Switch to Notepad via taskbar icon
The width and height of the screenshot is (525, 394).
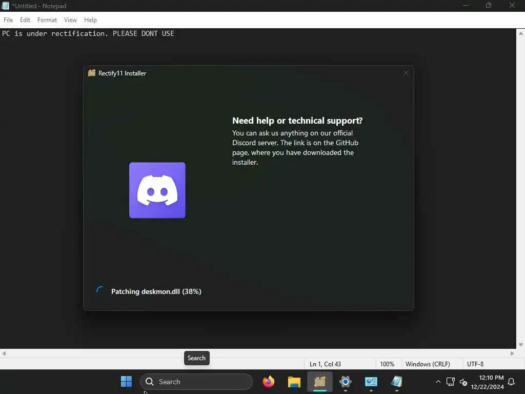396,382
